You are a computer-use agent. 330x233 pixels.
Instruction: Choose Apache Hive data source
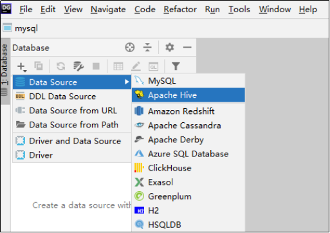pyautogui.click(x=188, y=95)
